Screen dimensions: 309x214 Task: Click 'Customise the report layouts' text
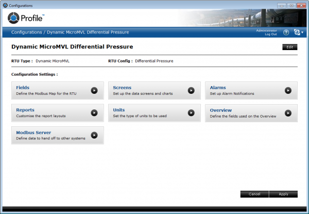point(41,116)
